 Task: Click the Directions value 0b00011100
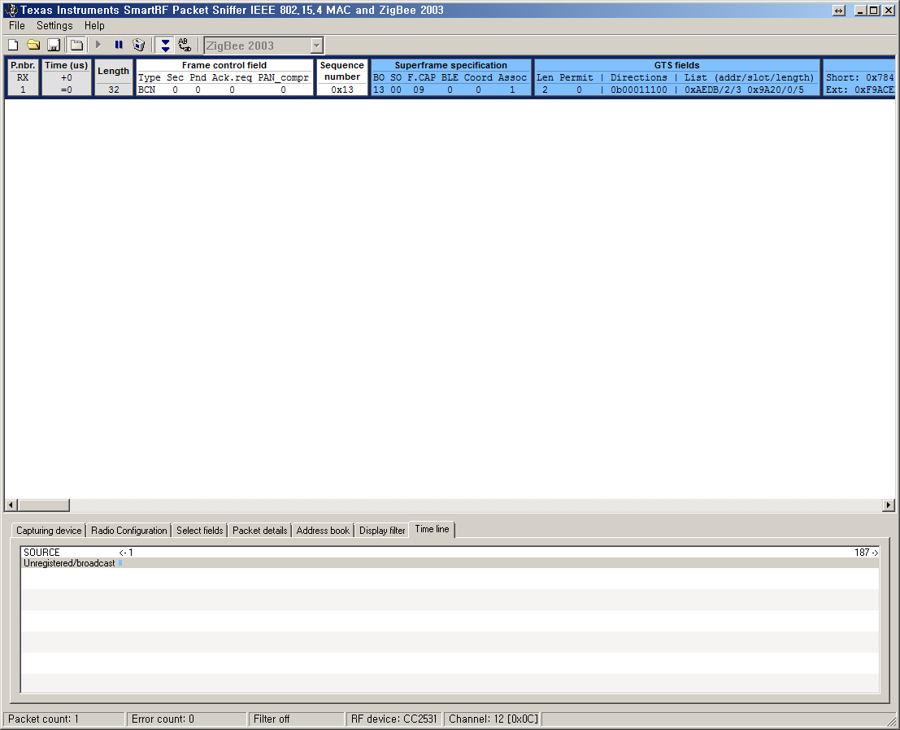[x=639, y=90]
